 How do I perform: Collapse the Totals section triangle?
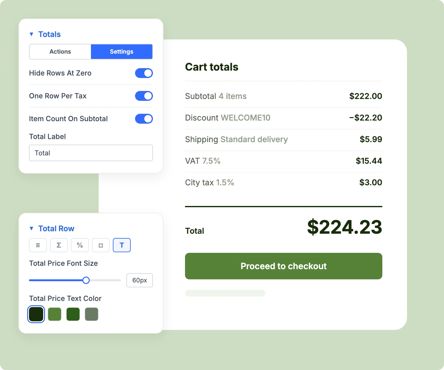(x=31, y=34)
